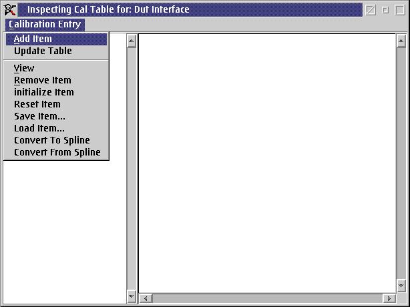The image size is (410, 307).
Task: Click the right pane vertical scrollbar track
Action: [x=401, y=164]
